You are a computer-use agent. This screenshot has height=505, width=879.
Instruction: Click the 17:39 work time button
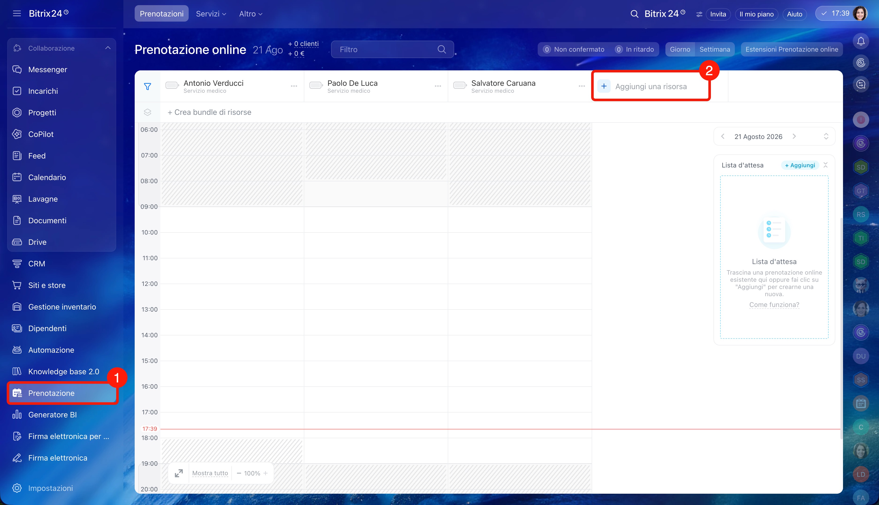pos(836,14)
